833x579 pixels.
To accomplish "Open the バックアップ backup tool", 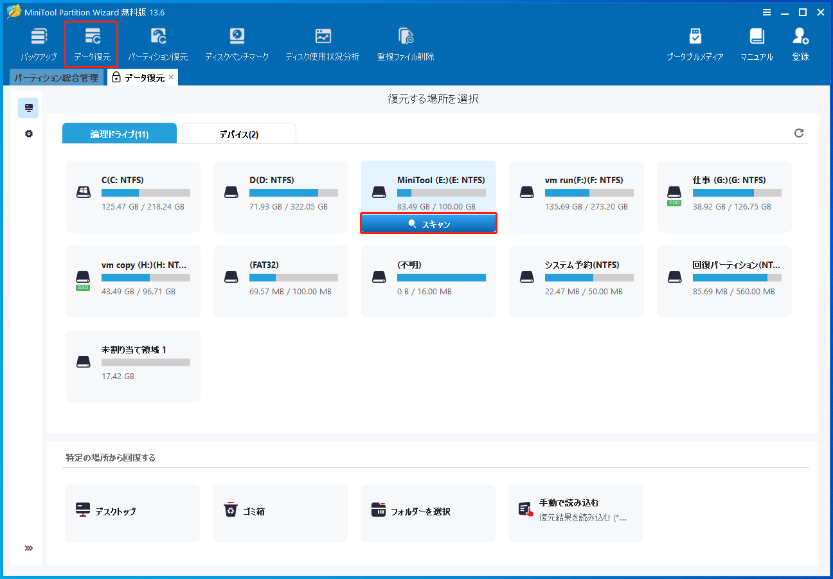I will 39,44.
